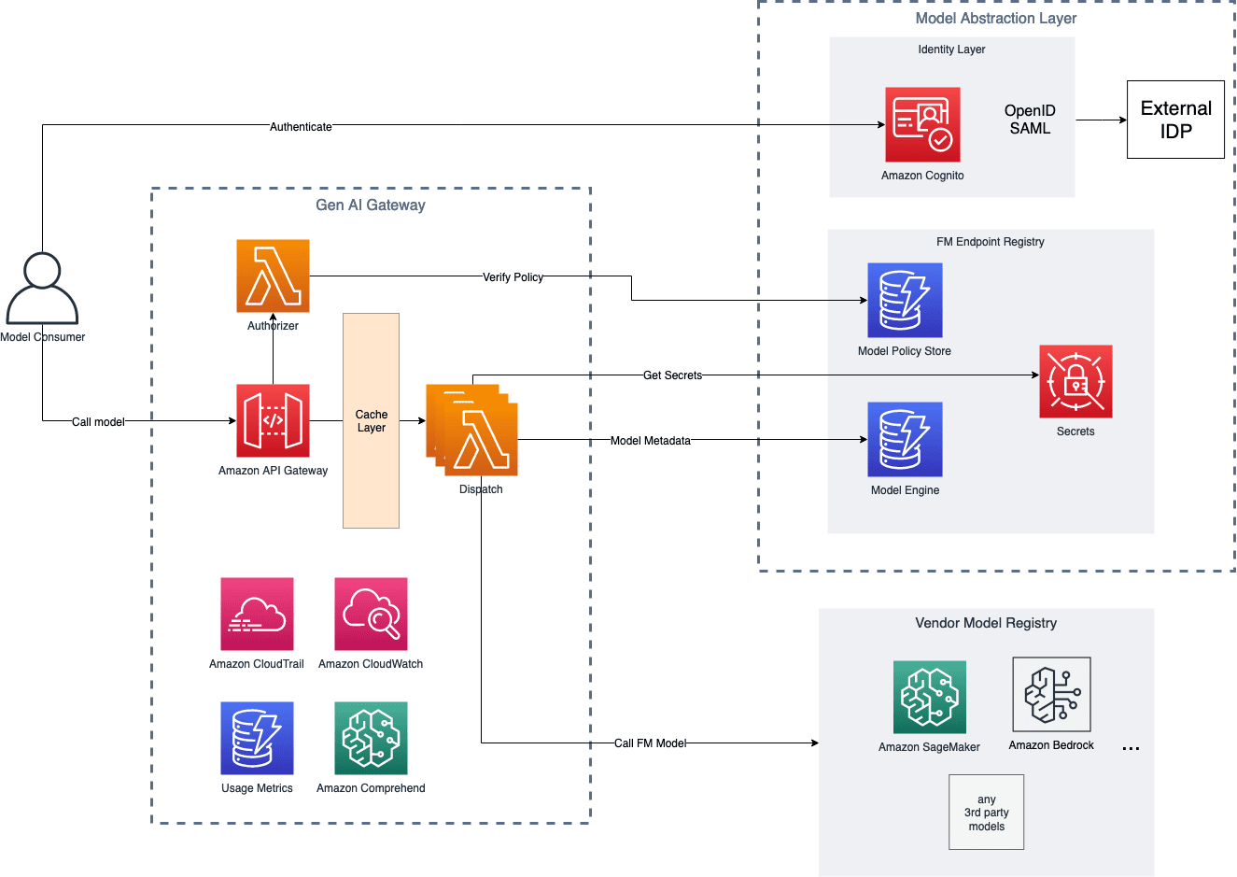Click the Amazon Cognito icon
This screenshot has width=1237, height=877.
pos(922,125)
